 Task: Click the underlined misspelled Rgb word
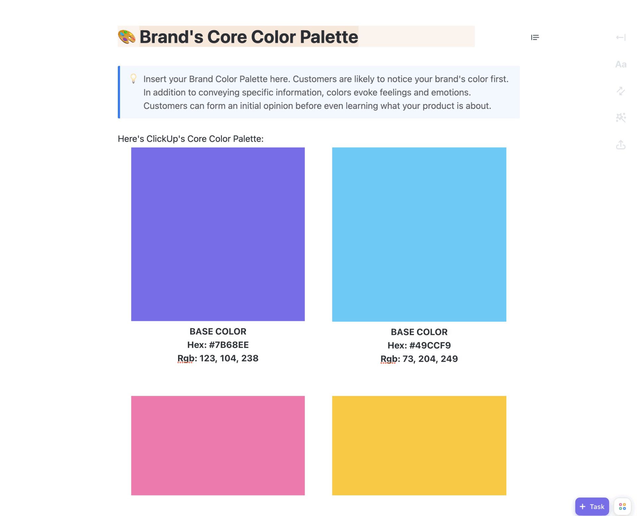[x=184, y=358]
